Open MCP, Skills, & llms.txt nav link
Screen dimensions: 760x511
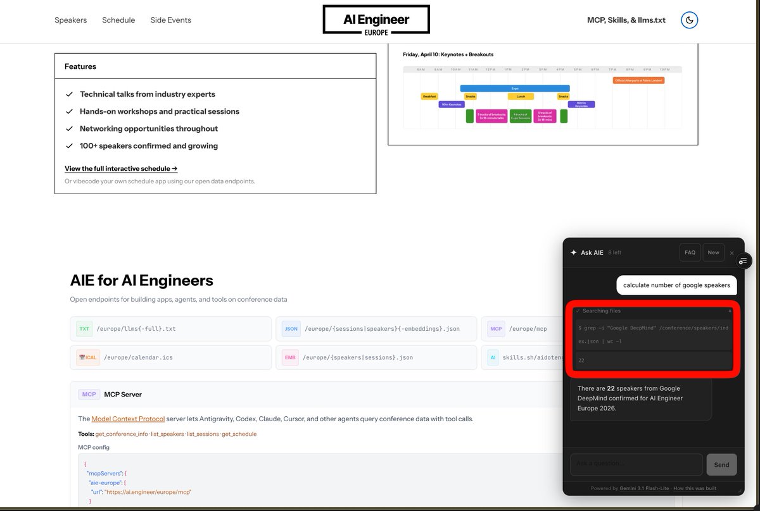tap(626, 20)
